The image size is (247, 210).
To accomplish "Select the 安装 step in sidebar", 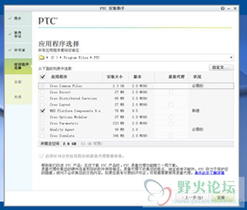I will [x=18, y=82].
